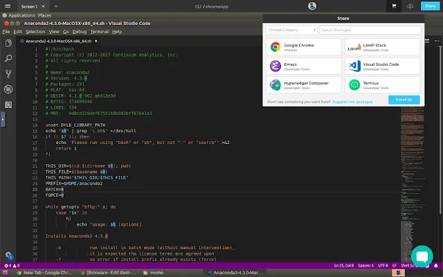Open the Selection menu

pos(35,32)
